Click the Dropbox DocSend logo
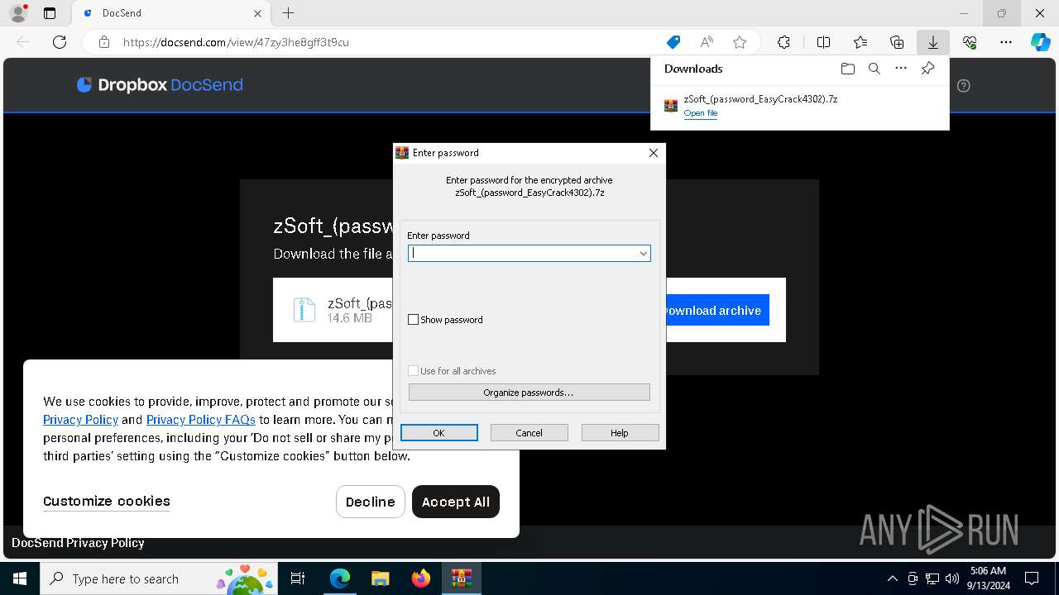This screenshot has width=1059, height=595. coord(160,85)
